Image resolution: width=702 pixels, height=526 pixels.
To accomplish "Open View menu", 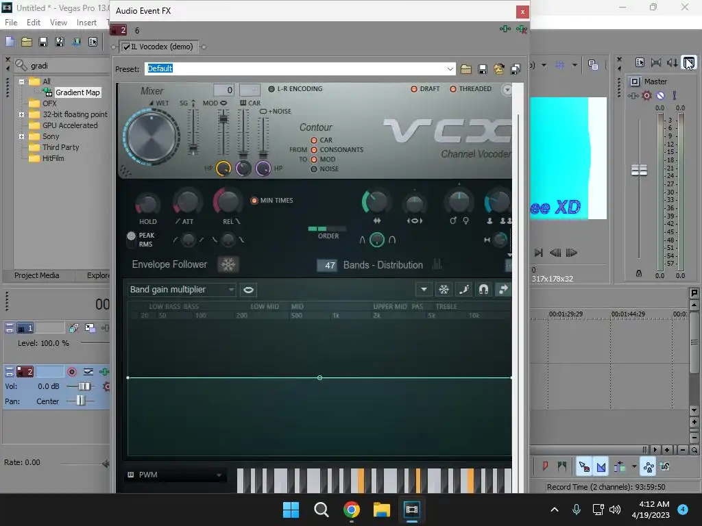I will [58, 23].
